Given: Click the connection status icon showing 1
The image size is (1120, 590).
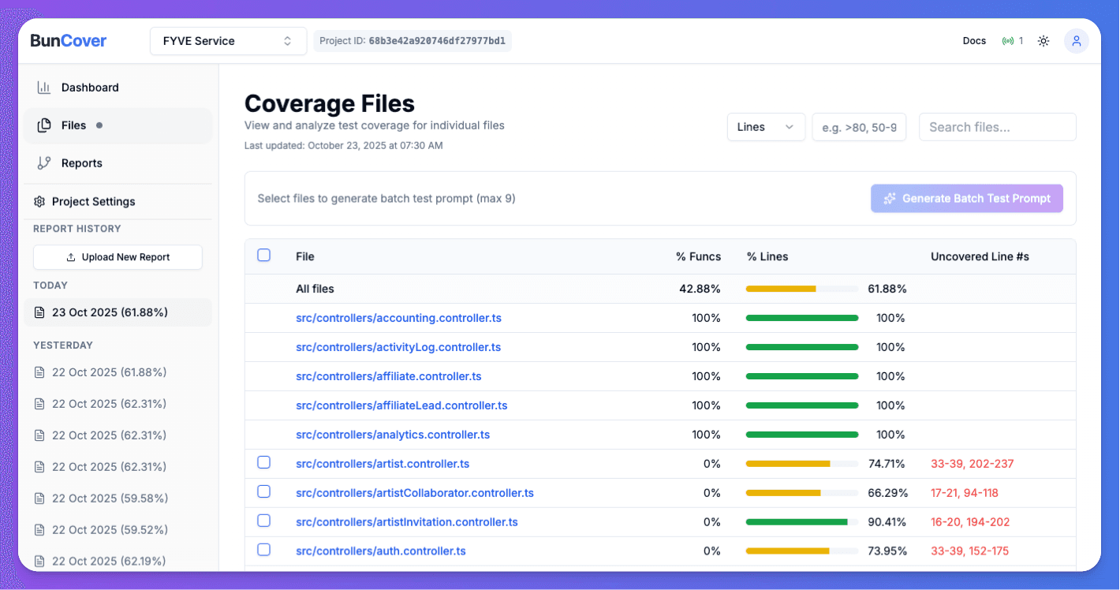Looking at the screenshot, I should point(1009,40).
